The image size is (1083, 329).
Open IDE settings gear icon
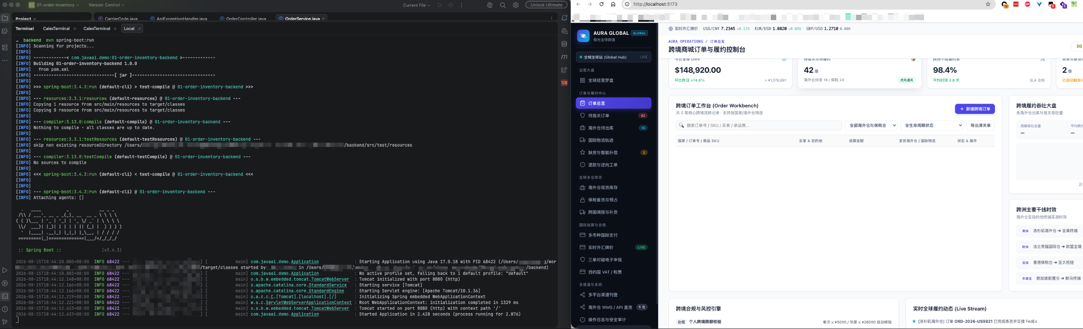[x=516, y=5]
